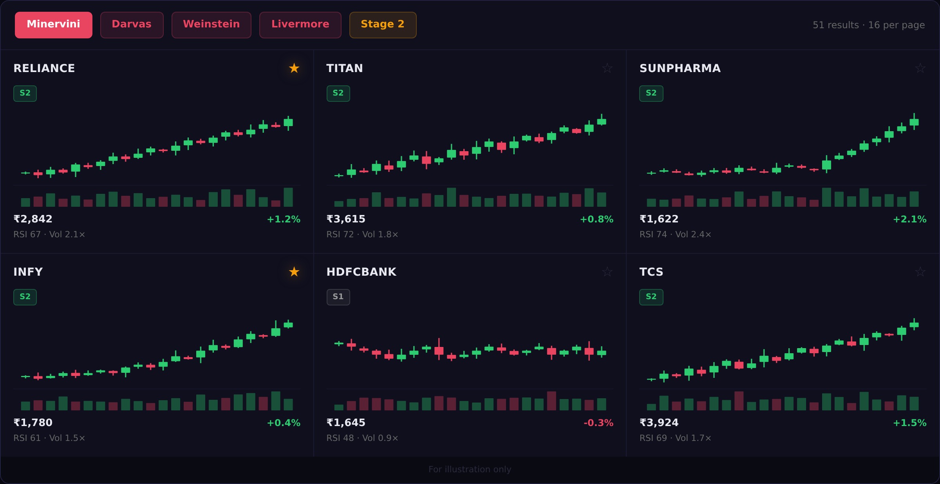Click RSI 61 · Vol 1.5× text
Viewport: 940px width, 484px height.
49,438
